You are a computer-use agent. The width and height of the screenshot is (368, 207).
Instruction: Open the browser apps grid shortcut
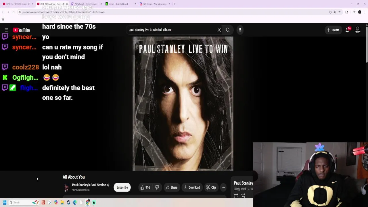click(3, 19)
